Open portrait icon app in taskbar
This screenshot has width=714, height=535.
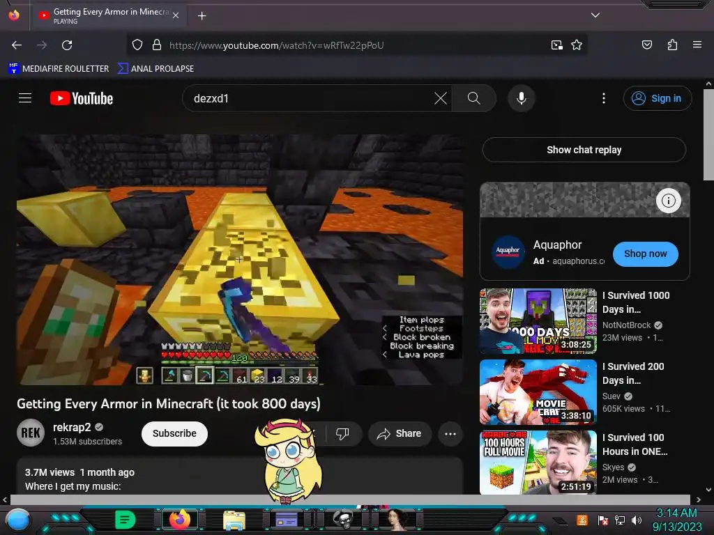[397, 519]
